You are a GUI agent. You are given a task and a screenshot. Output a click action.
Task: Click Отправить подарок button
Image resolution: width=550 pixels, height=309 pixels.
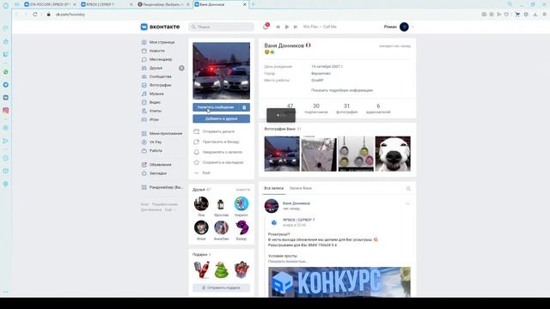pos(222,288)
